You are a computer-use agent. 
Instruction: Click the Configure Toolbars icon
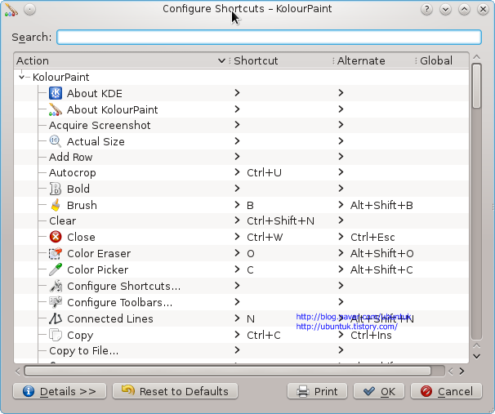tap(56, 302)
